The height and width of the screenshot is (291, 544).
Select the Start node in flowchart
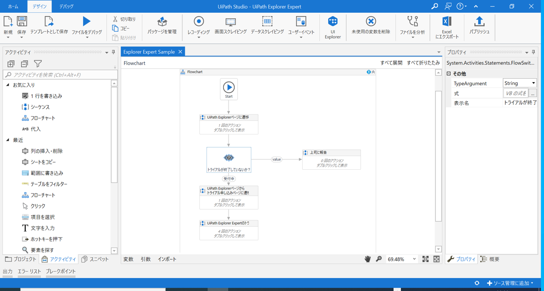click(229, 89)
